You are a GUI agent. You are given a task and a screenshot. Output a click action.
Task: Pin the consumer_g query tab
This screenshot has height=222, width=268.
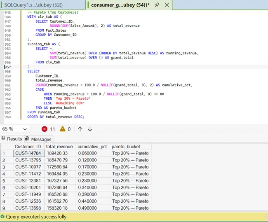157,5
